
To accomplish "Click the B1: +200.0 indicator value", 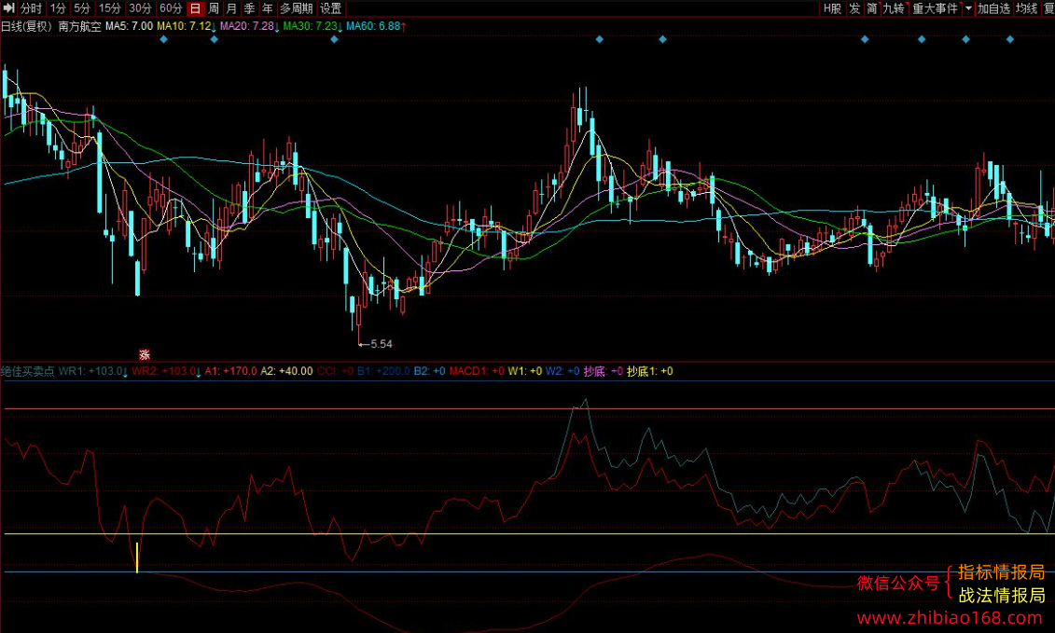I will [x=383, y=371].
